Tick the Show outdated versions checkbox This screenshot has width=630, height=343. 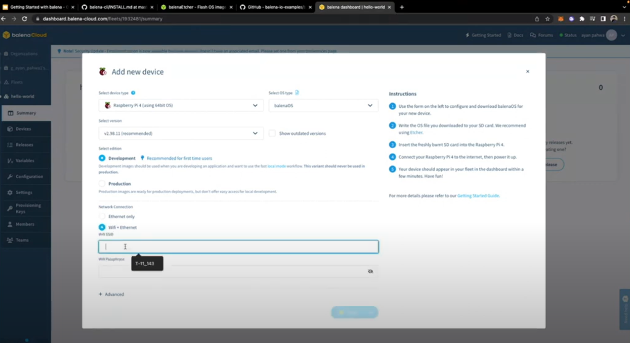(x=272, y=133)
